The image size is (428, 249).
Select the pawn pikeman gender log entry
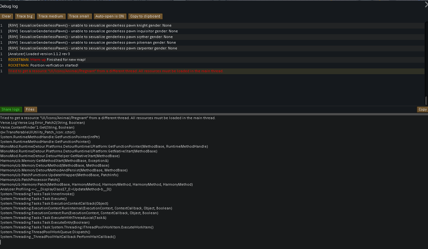point(212,42)
